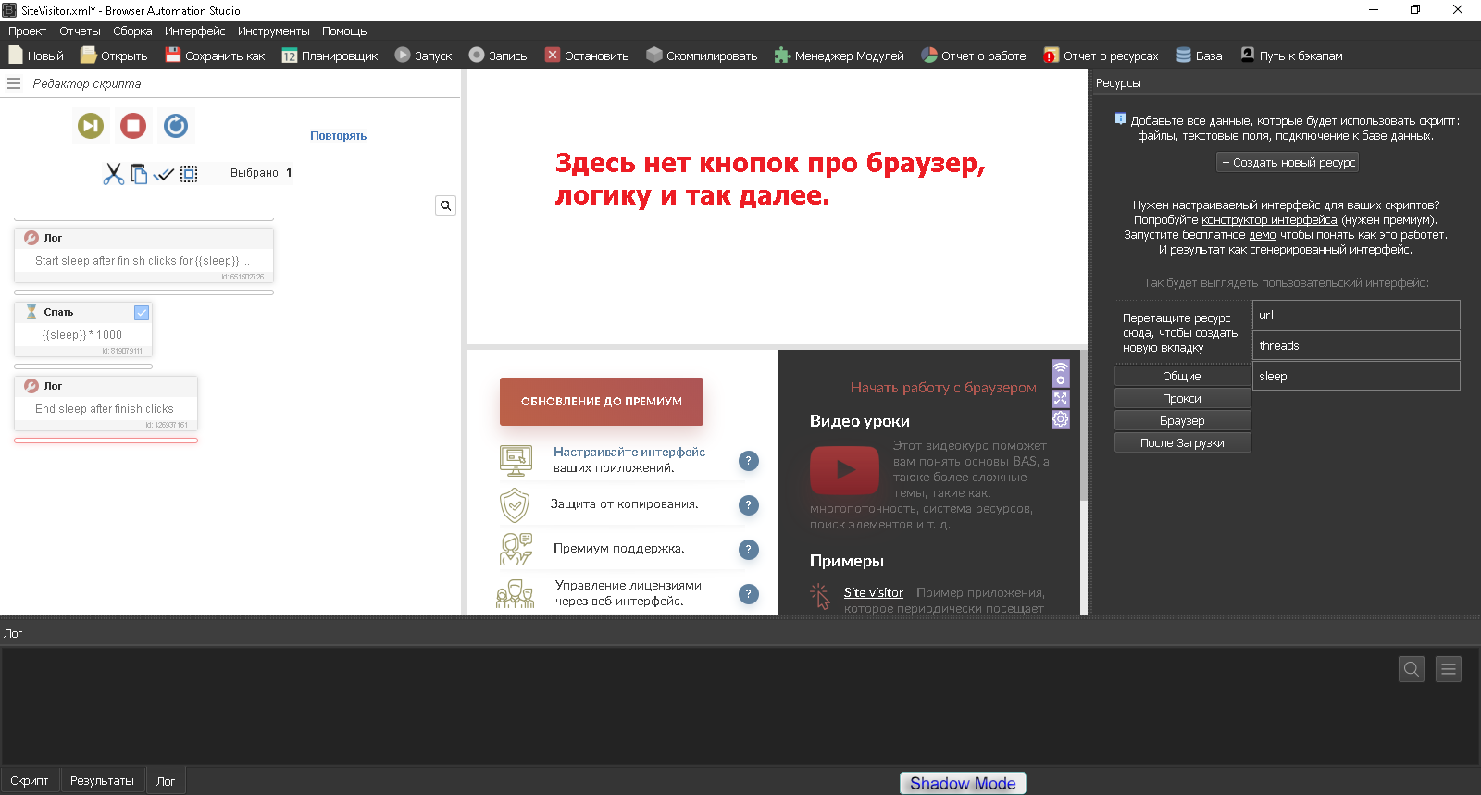Open the Инструменты menu
Screen dimensions: 1481x795
coord(273,31)
